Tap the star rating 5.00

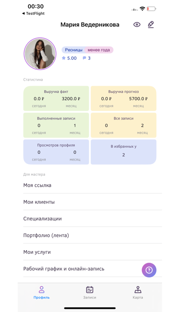coord(69,58)
